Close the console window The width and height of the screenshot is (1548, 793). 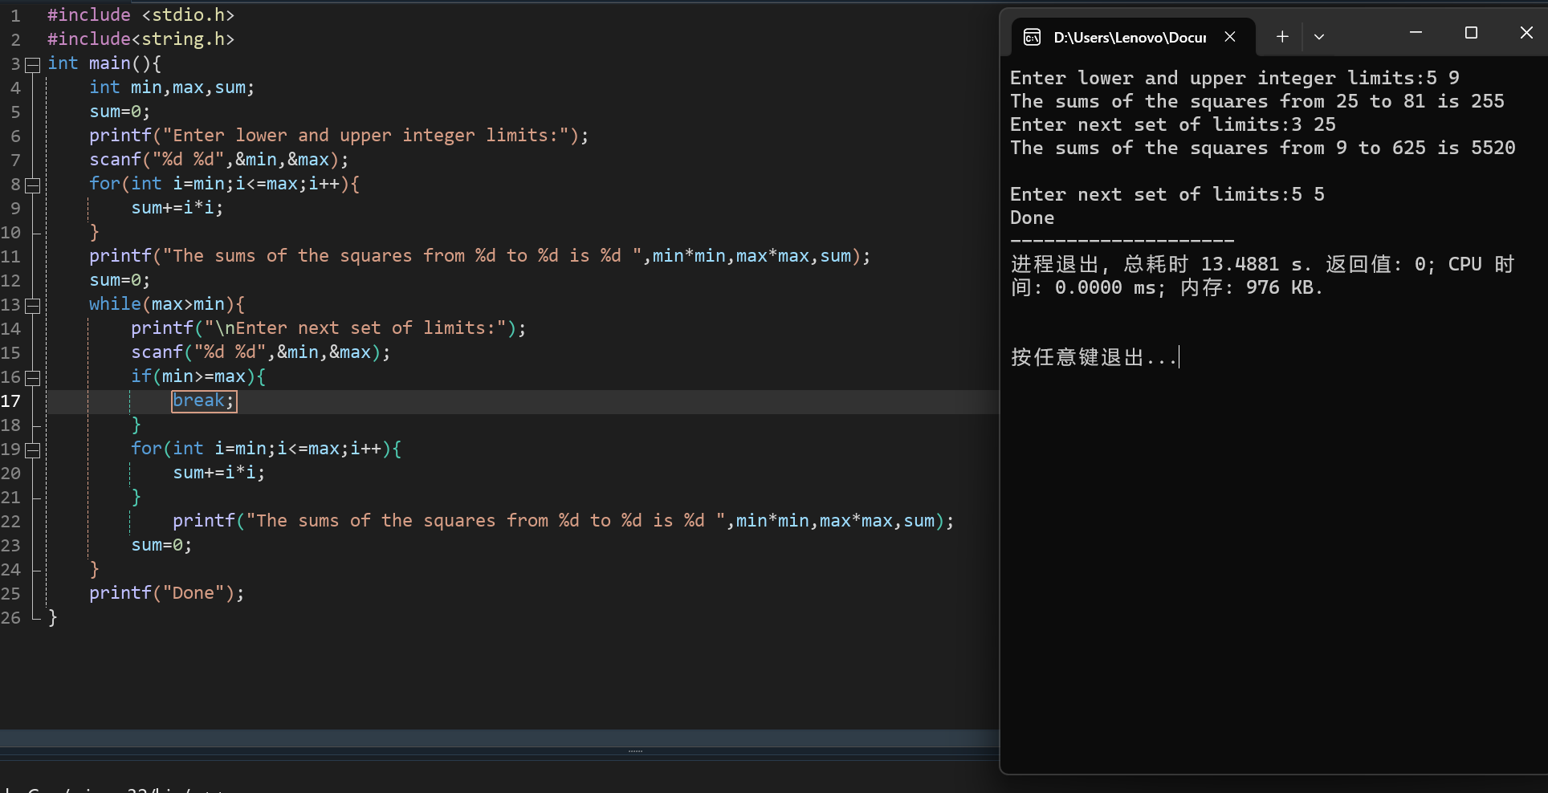tap(1526, 33)
